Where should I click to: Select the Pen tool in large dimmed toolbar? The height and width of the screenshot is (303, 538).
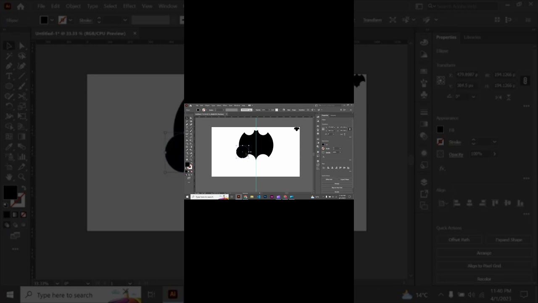[x=9, y=66]
